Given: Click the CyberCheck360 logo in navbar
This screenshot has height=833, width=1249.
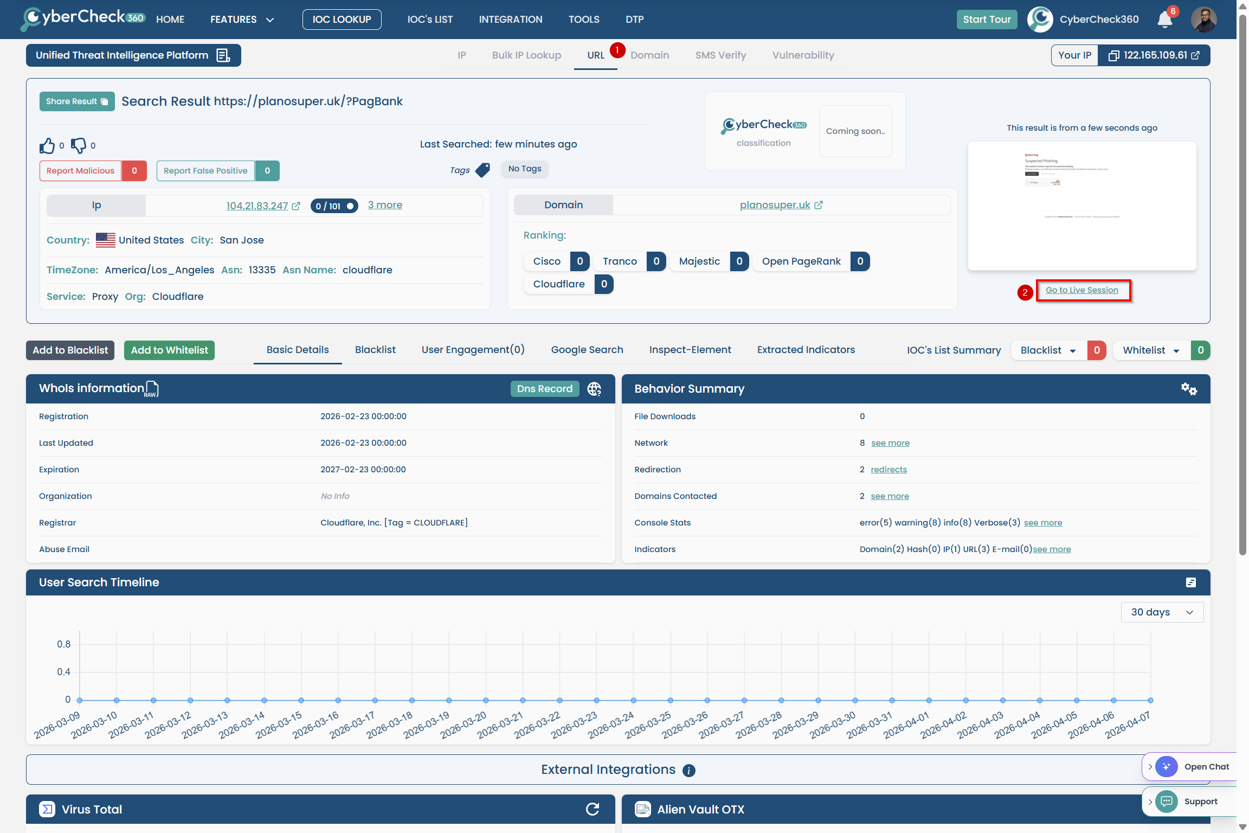Looking at the screenshot, I should pyautogui.click(x=83, y=18).
